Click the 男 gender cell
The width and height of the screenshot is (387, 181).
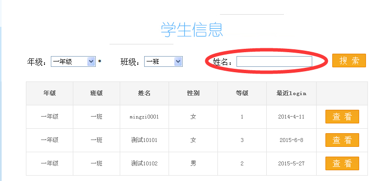[193, 163]
